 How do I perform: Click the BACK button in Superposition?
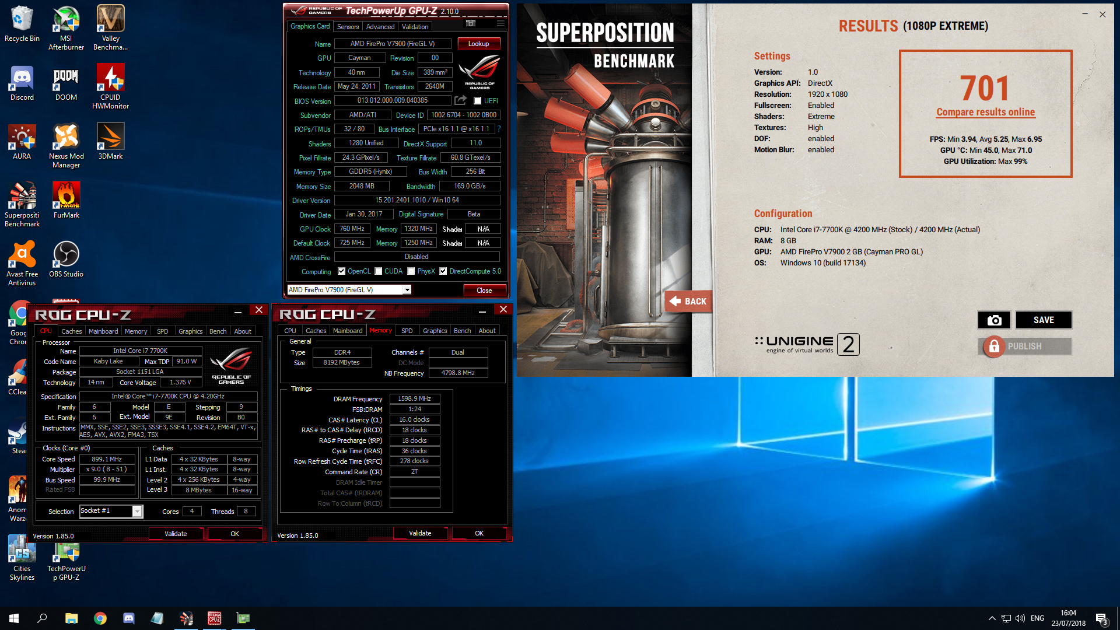688,301
